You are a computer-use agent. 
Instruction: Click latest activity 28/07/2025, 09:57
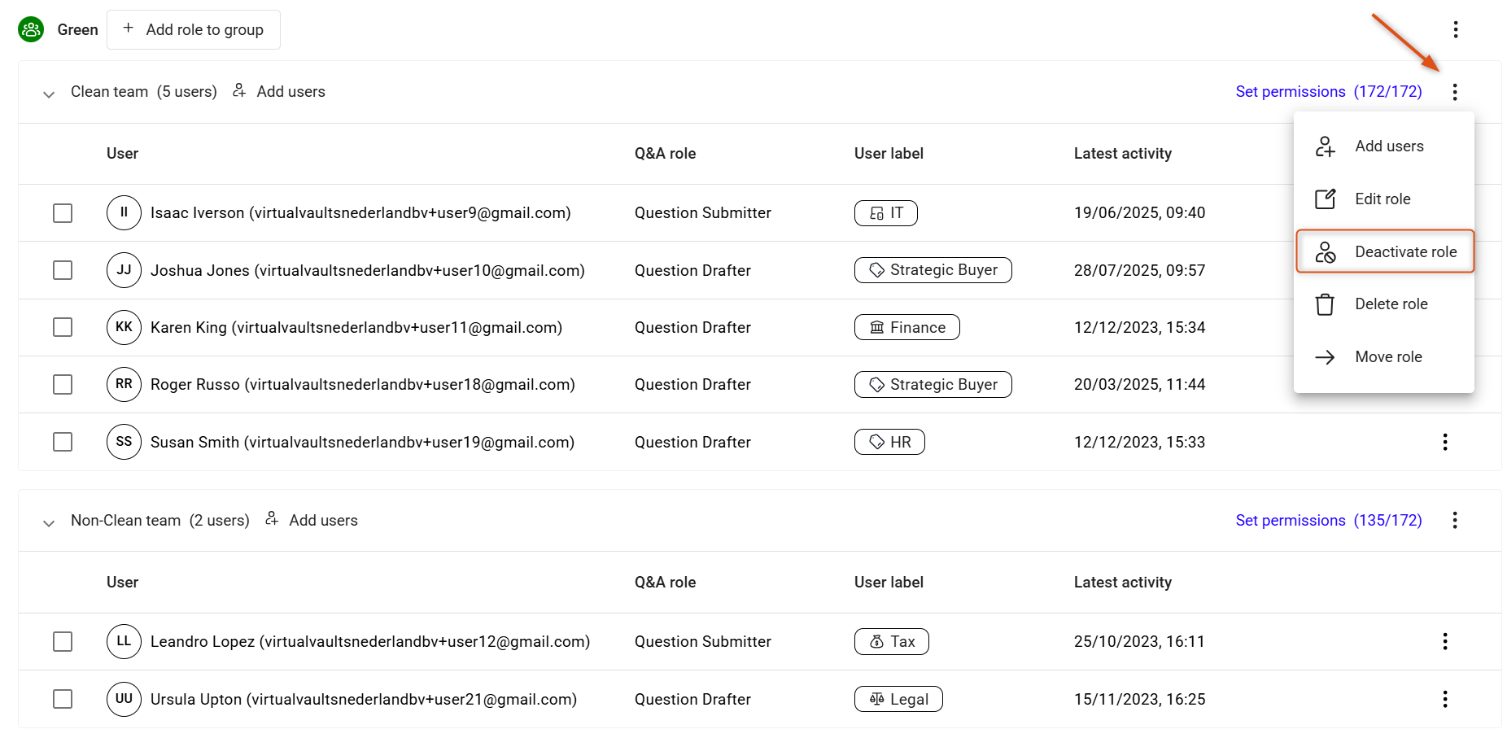tap(1139, 270)
